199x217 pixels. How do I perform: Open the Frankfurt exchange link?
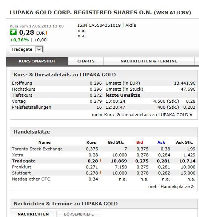[22, 167]
